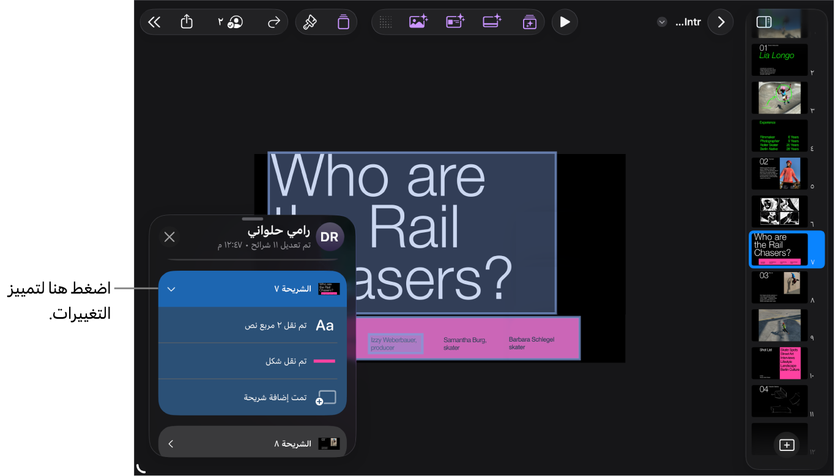Select slide 6 thumbnail with four sketches
The width and height of the screenshot is (835, 476).
pos(779,211)
